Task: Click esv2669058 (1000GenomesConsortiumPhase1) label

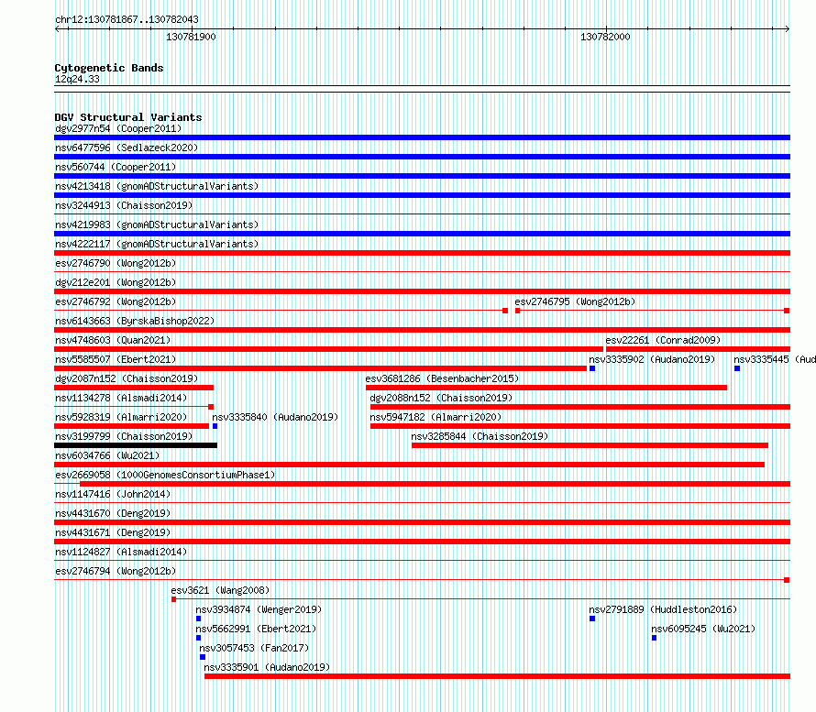Action: [165, 475]
